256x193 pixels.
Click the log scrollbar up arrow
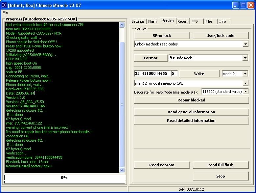point(122,25)
